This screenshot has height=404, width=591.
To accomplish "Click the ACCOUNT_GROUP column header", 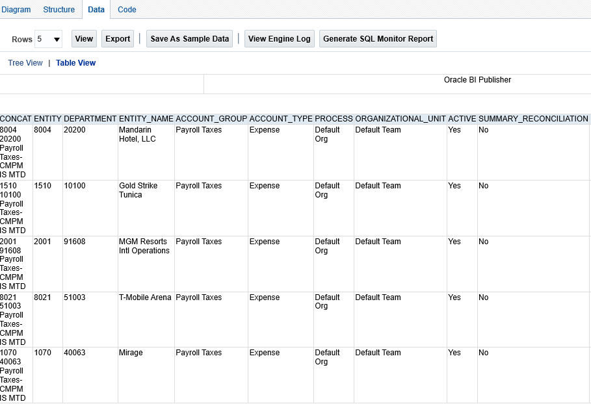I will (211, 119).
